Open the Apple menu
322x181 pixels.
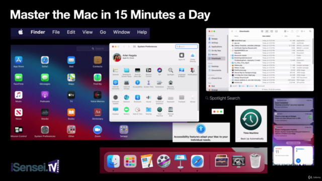pos(21,32)
